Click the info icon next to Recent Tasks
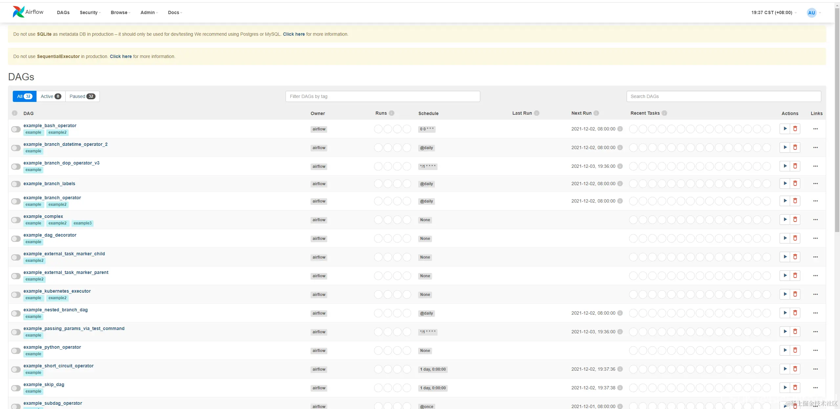Image resolution: width=840 pixels, height=409 pixels. [x=664, y=113]
